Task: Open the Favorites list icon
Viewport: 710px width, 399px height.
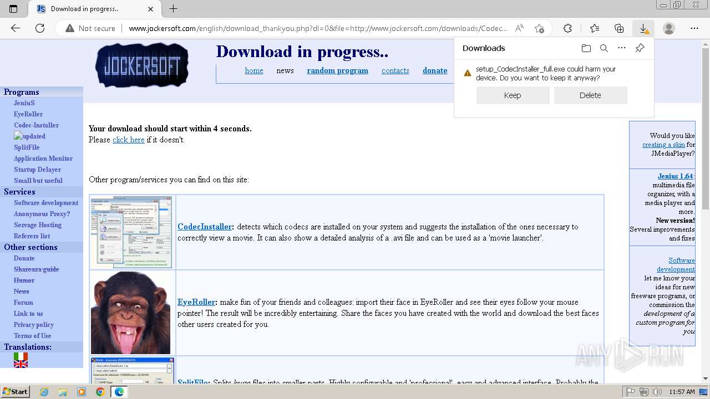Action: [595, 28]
